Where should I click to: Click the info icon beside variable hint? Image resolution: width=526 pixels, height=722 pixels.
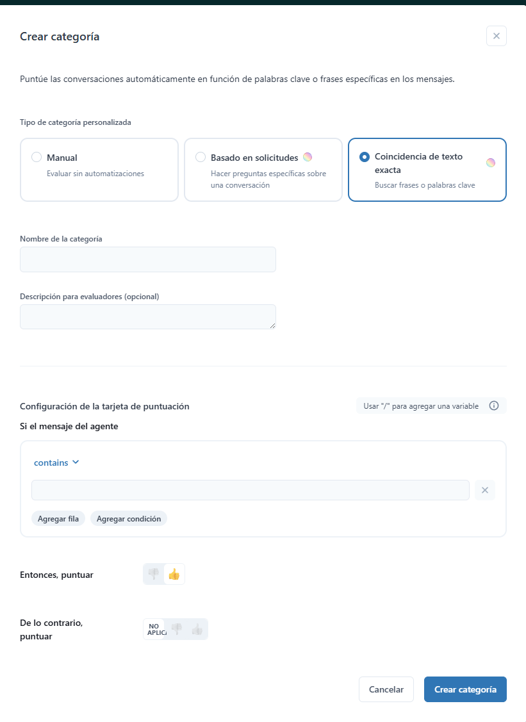click(x=494, y=406)
